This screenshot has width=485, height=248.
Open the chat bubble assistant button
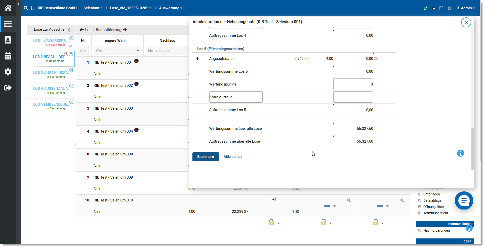[x=464, y=200]
